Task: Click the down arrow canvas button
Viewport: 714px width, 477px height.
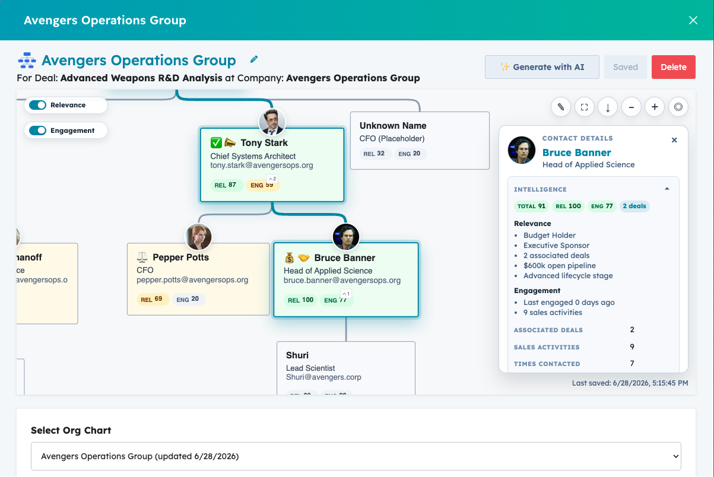Action: coord(608,107)
